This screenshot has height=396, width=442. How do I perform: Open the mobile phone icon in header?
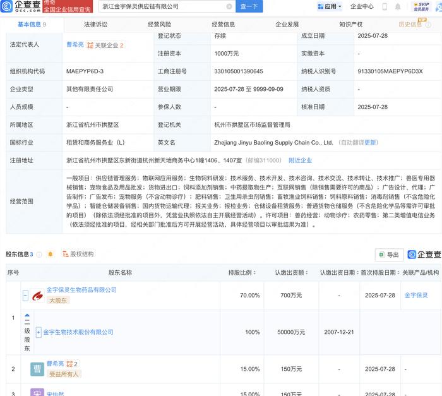(385, 6)
